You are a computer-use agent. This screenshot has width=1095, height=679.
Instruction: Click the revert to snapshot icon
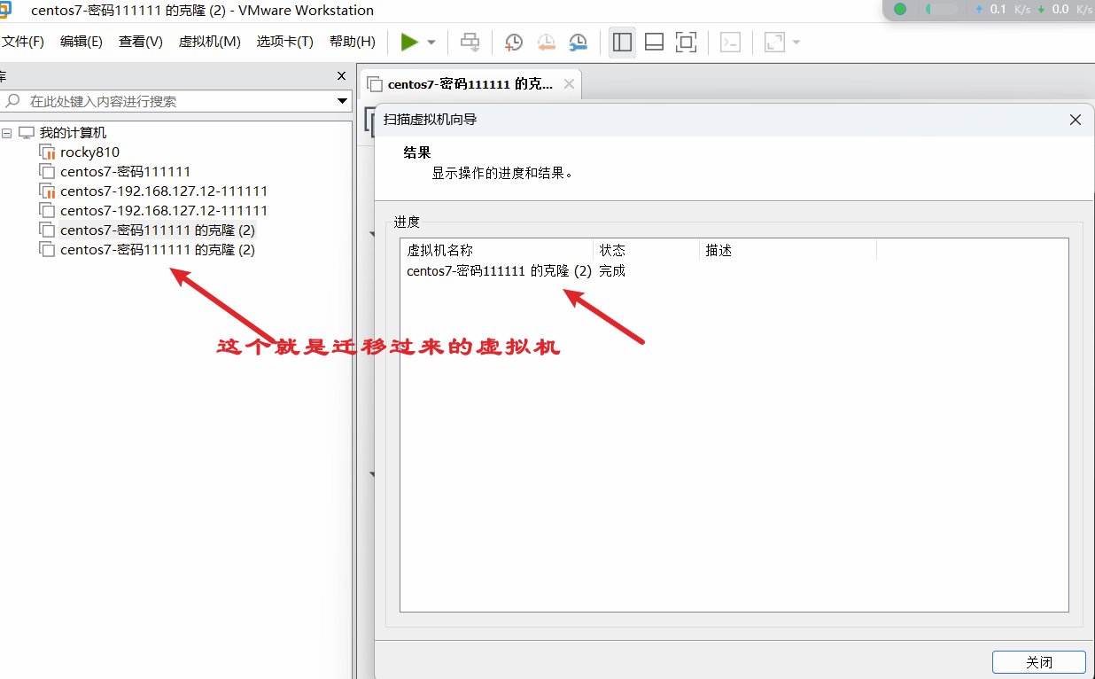547,43
